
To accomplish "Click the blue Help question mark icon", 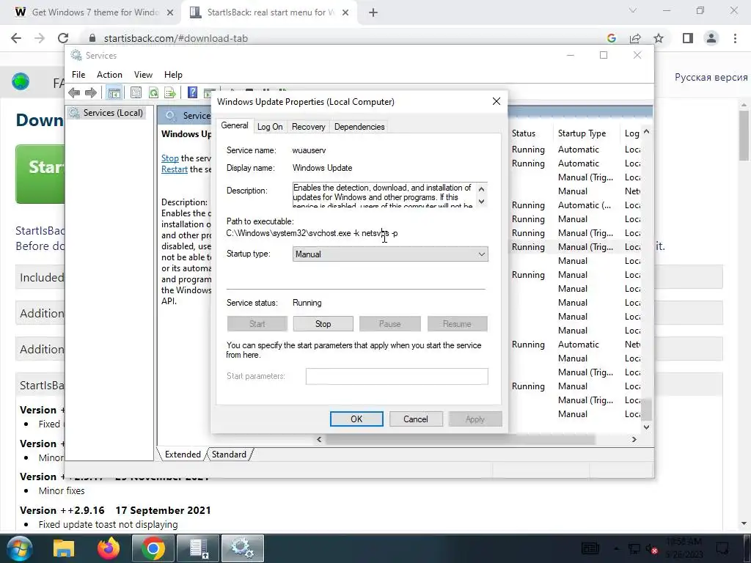I will (x=193, y=92).
